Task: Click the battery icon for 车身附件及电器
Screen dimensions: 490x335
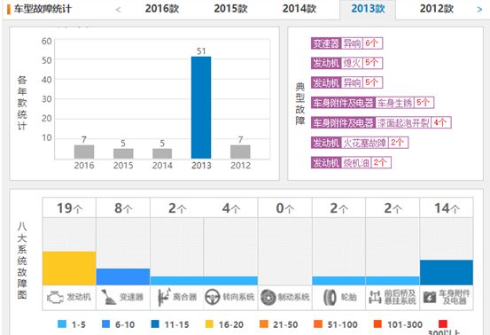Action: 430,297
